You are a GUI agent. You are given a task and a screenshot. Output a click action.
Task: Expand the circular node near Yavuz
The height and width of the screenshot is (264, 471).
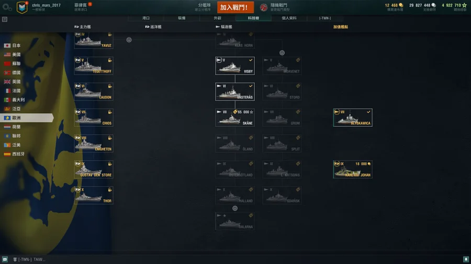(x=129, y=40)
